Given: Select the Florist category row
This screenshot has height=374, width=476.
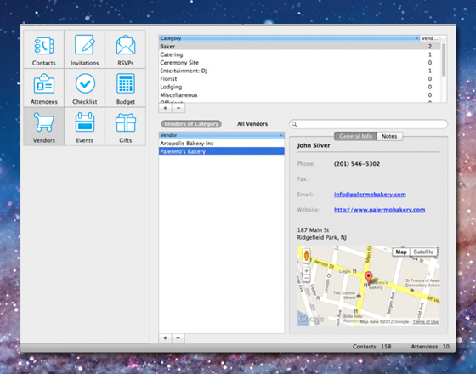Looking at the screenshot, I should tap(299, 79).
